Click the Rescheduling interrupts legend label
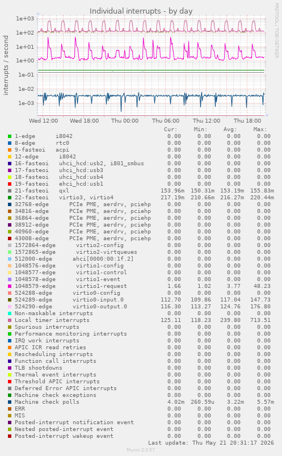This screenshot has height=456, width=282. 54,354
